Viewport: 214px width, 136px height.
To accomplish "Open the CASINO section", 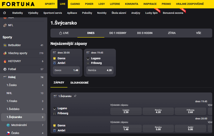I will [75, 4].
